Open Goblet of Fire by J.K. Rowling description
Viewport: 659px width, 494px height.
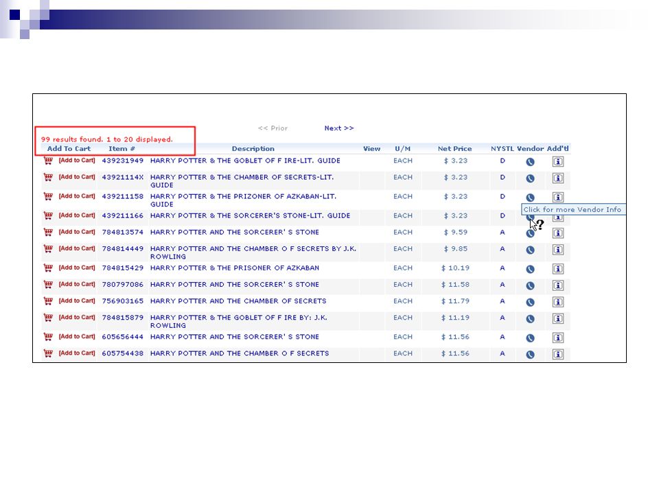point(238,321)
